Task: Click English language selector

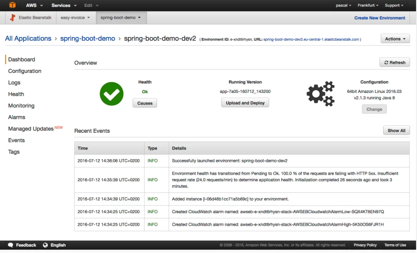Action: click(55, 245)
